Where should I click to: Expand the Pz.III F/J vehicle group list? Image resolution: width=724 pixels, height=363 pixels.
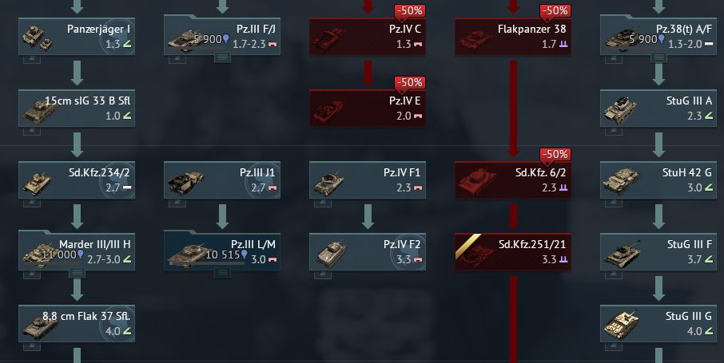click(222, 58)
